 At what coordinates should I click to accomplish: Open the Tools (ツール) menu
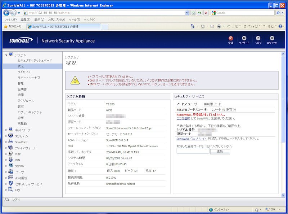(x=75, y=20)
